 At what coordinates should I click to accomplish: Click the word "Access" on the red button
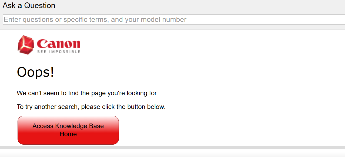(x=43, y=126)
